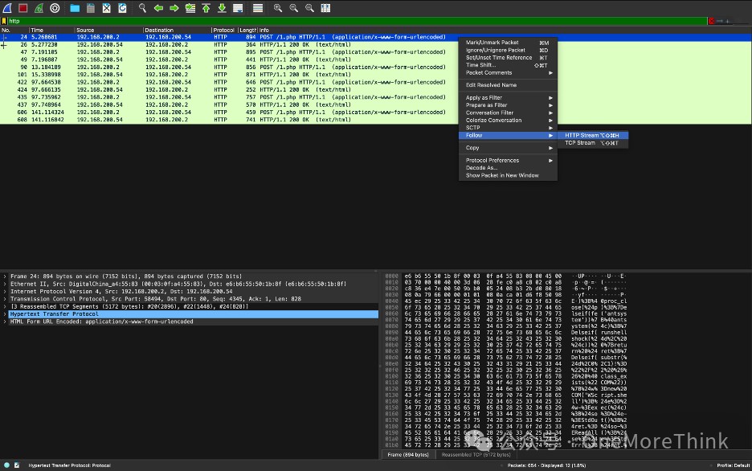Viewport: 752px width, 471px height.
Task: Click the expert information status circle icon
Action: (x=6, y=465)
